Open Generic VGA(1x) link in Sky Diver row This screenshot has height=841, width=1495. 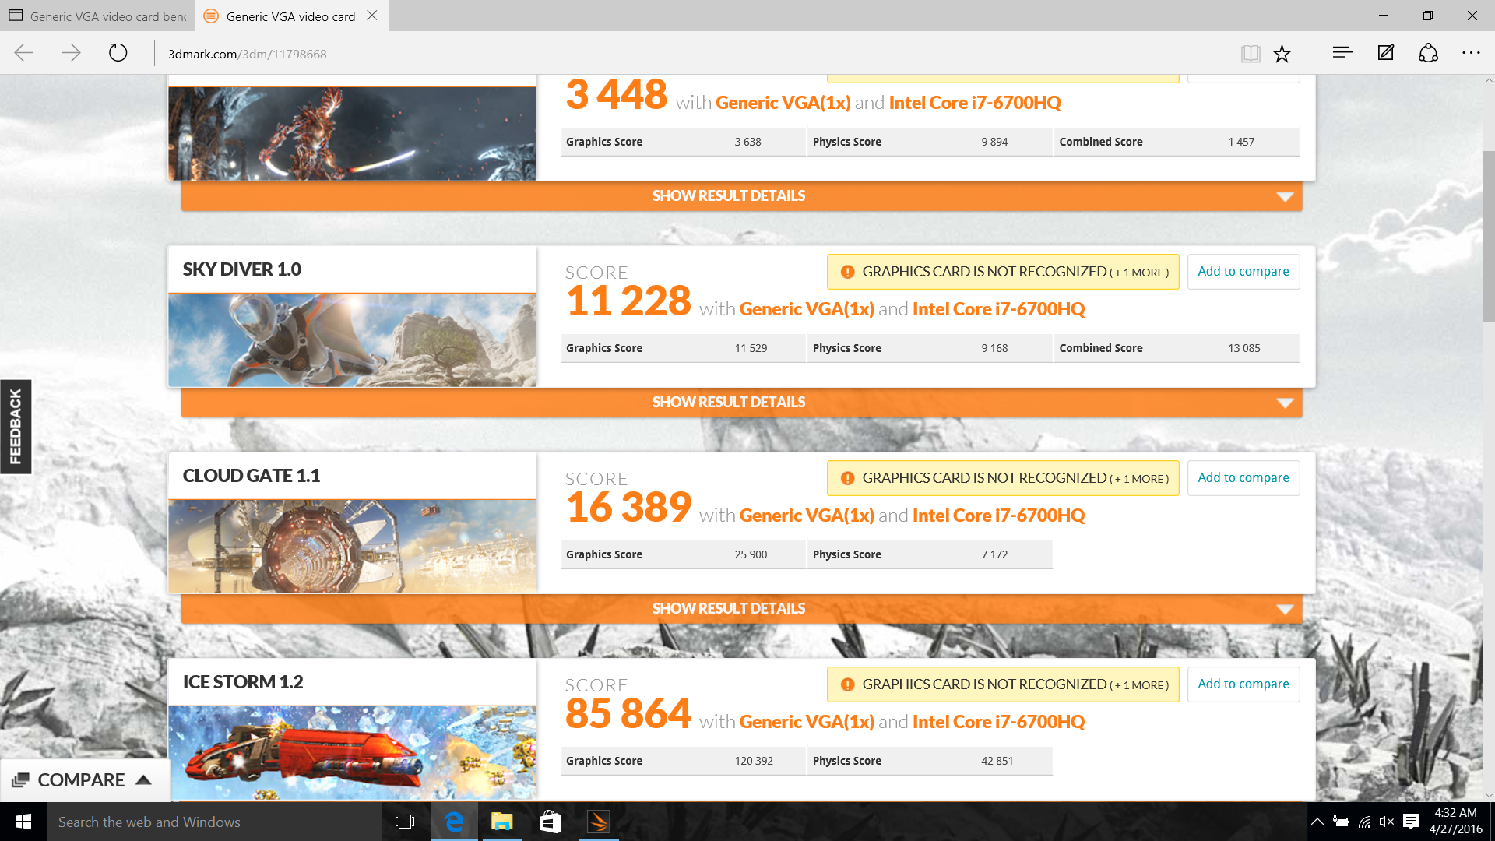pyautogui.click(x=807, y=309)
